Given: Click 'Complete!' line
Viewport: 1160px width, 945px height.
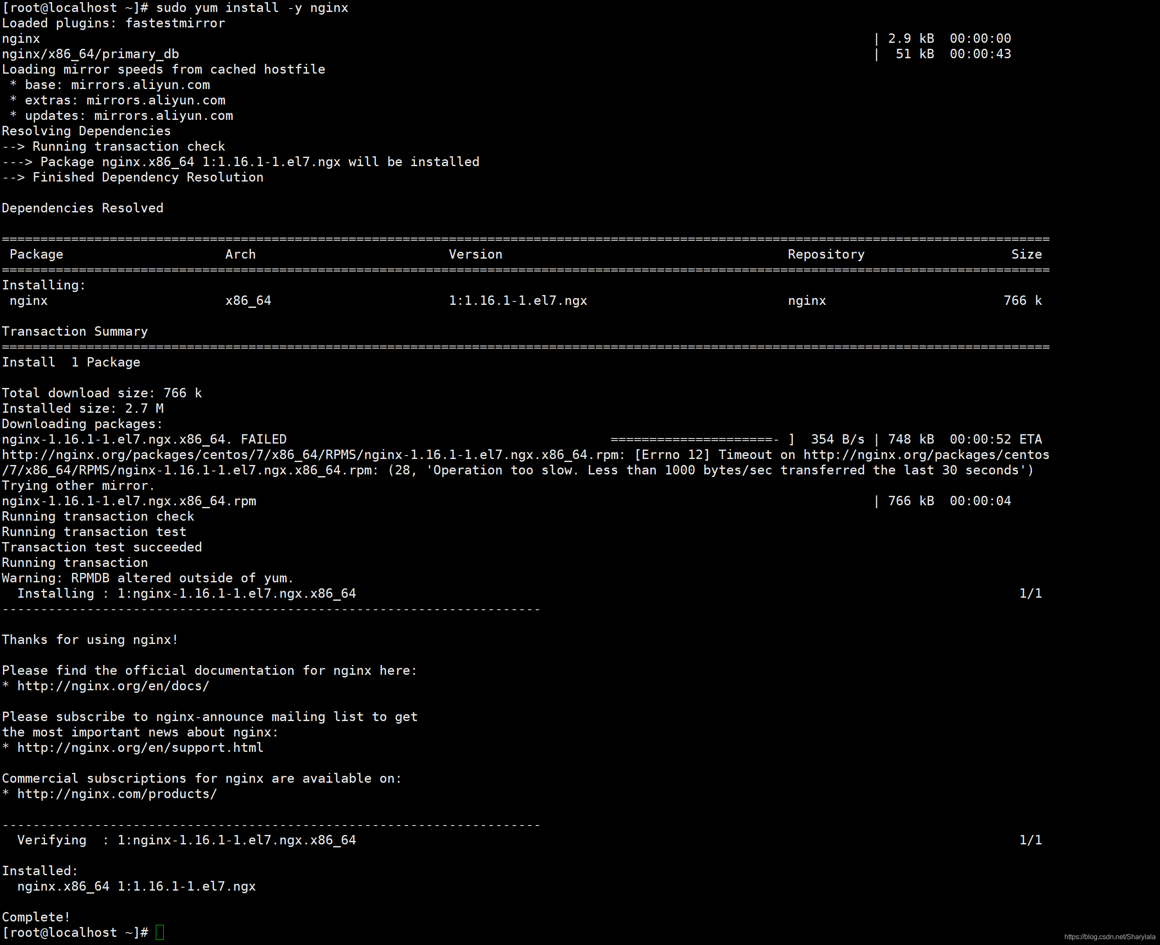Looking at the screenshot, I should 36,917.
